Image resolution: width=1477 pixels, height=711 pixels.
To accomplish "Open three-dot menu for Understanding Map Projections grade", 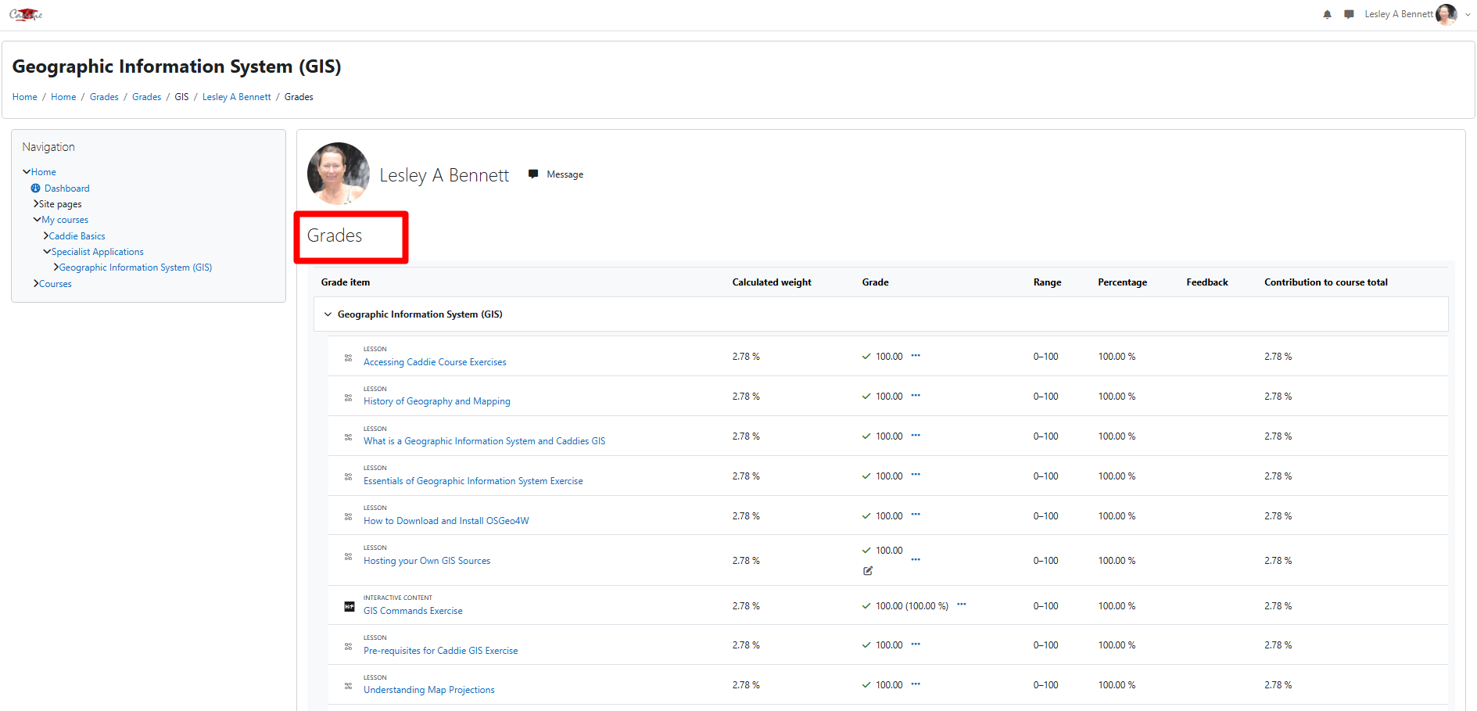I will click(916, 684).
